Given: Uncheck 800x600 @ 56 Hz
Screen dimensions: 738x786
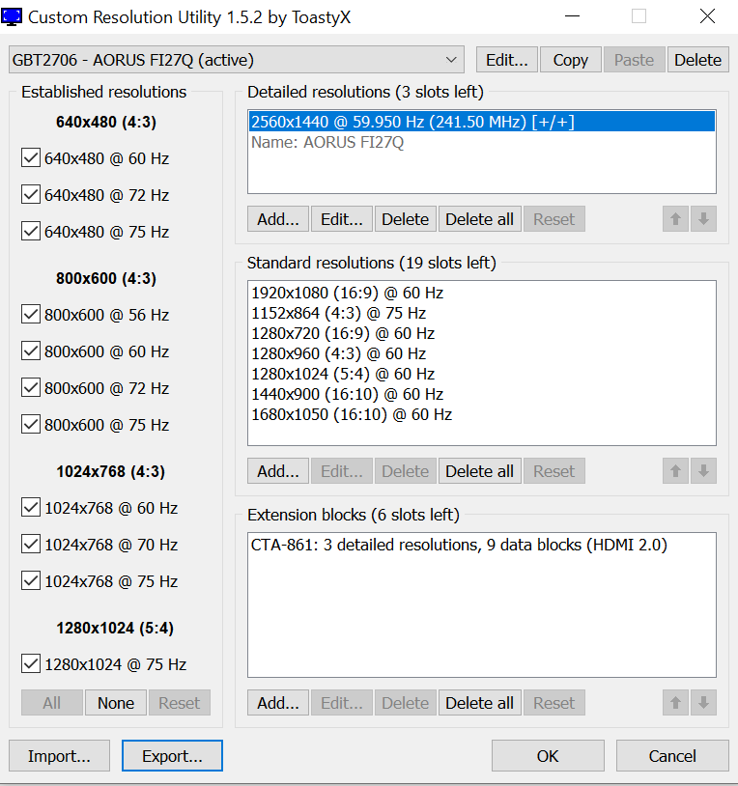Looking at the screenshot, I should tap(31, 314).
